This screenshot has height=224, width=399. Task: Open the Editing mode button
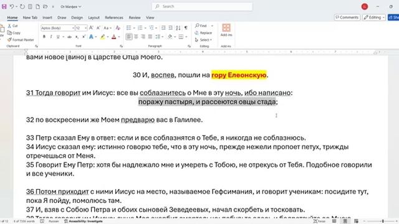374,17
